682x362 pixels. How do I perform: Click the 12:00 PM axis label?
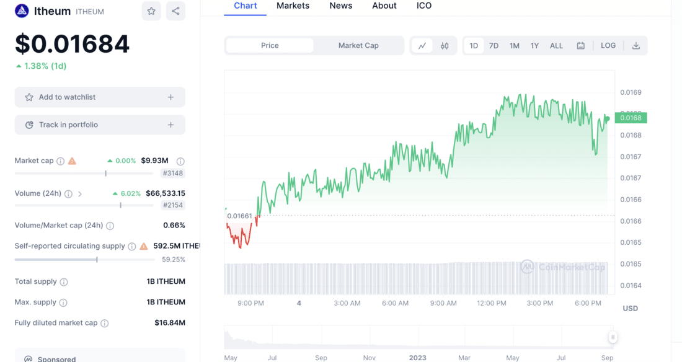[492, 303]
